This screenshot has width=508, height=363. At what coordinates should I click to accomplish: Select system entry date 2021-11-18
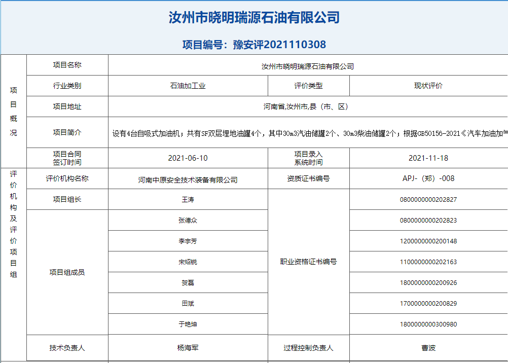428,158
